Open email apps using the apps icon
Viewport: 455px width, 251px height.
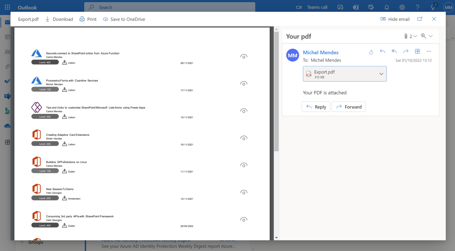(417, 51)
